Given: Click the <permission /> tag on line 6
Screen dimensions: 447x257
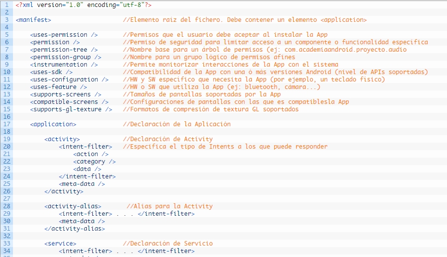Looking at the screenshot, I should click(x=55, y=42).
